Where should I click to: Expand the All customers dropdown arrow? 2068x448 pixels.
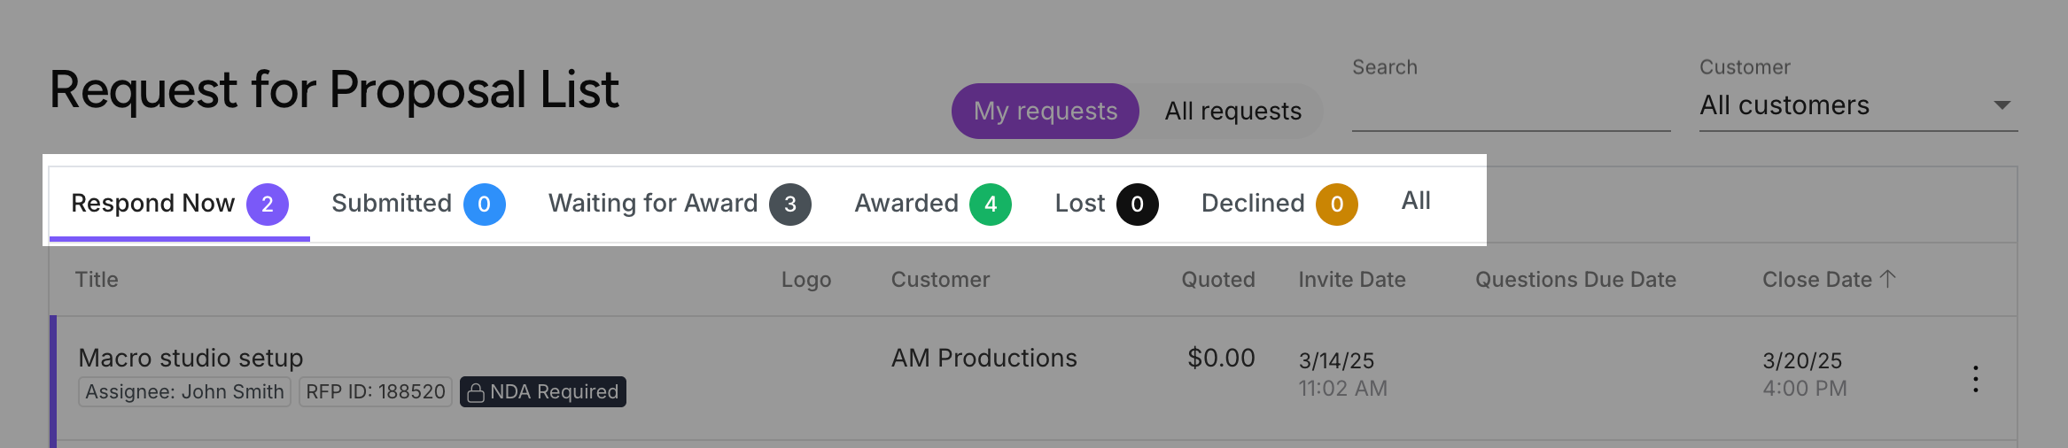point(2002,105)
